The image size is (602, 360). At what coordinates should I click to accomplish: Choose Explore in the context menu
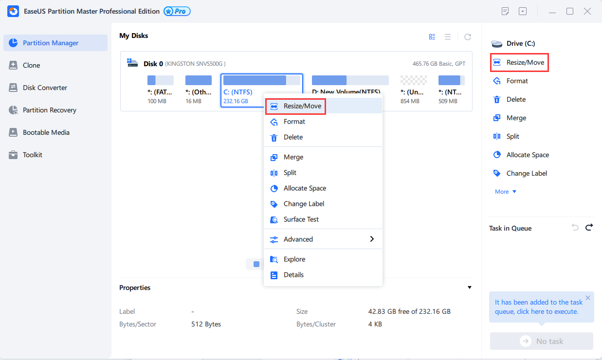pyautogui.click(x=323, y=259)
